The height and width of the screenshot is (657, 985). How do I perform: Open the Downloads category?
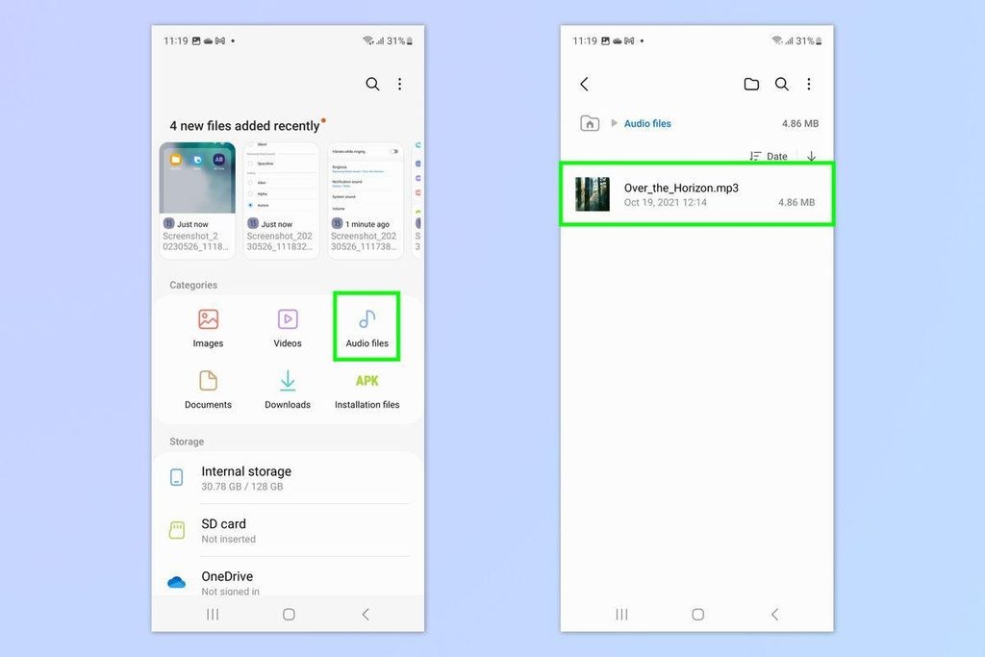[288, 390]
